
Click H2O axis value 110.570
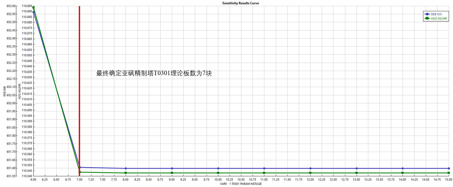[x=27, y=143]
